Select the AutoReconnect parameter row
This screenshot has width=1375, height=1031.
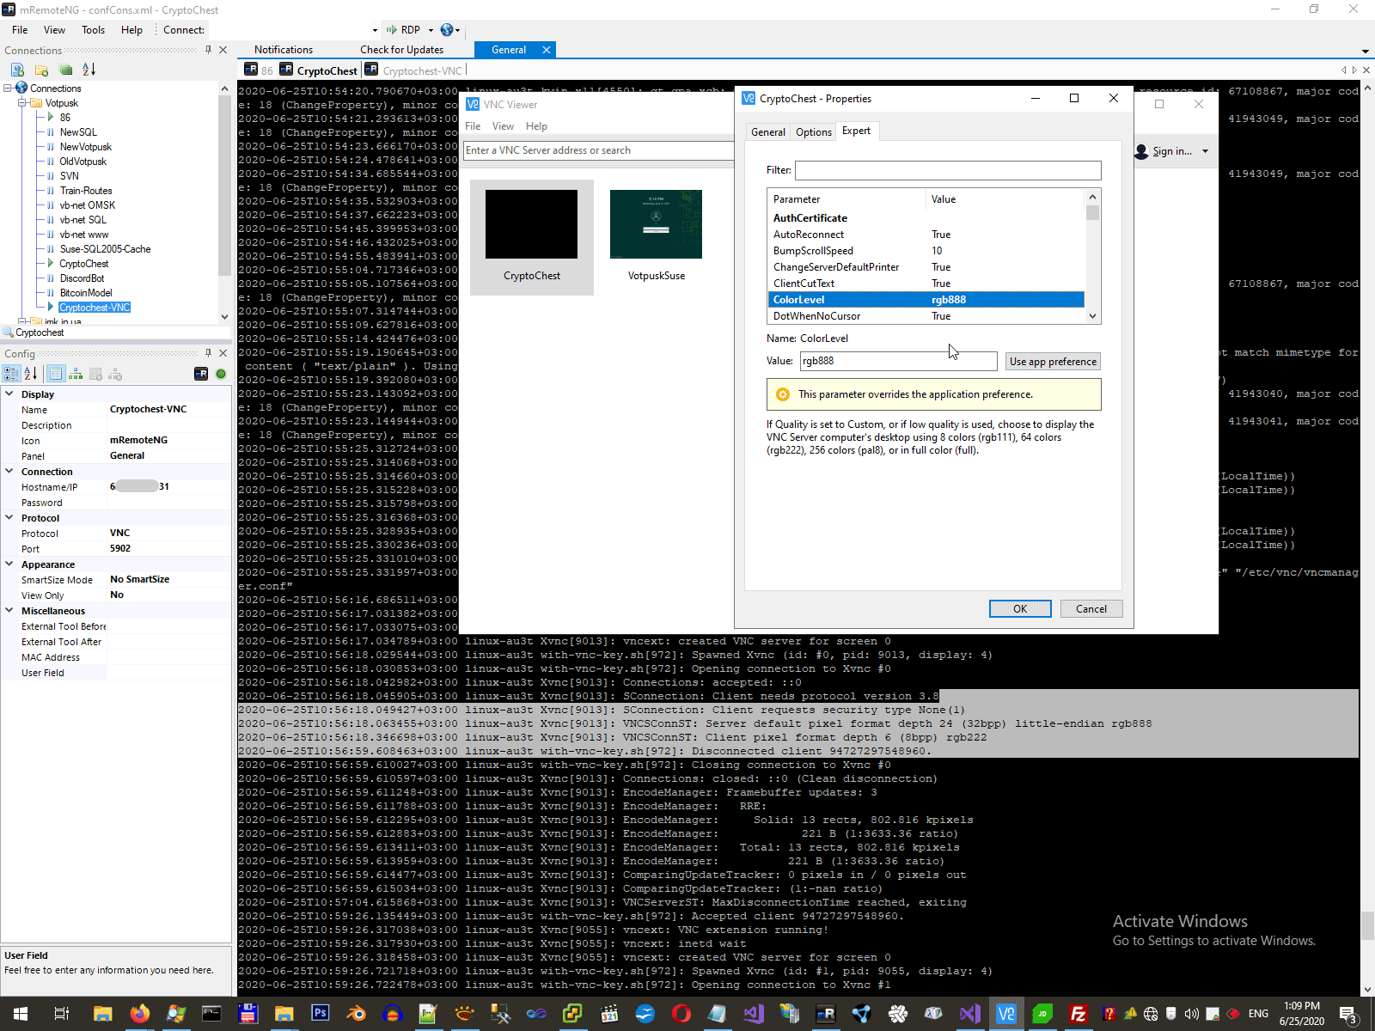coord(926,235)
